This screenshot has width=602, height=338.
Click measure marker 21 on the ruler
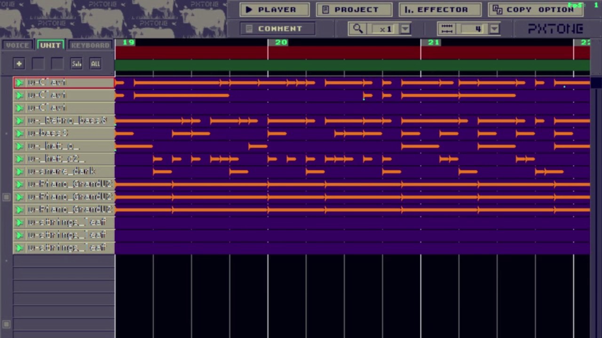coord(434,42)
